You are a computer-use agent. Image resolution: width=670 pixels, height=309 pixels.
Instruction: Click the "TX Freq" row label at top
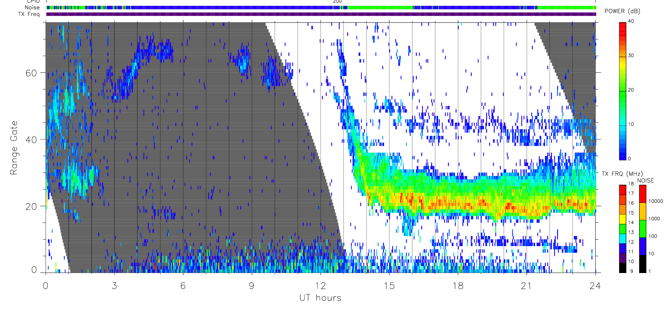[29, 14]
